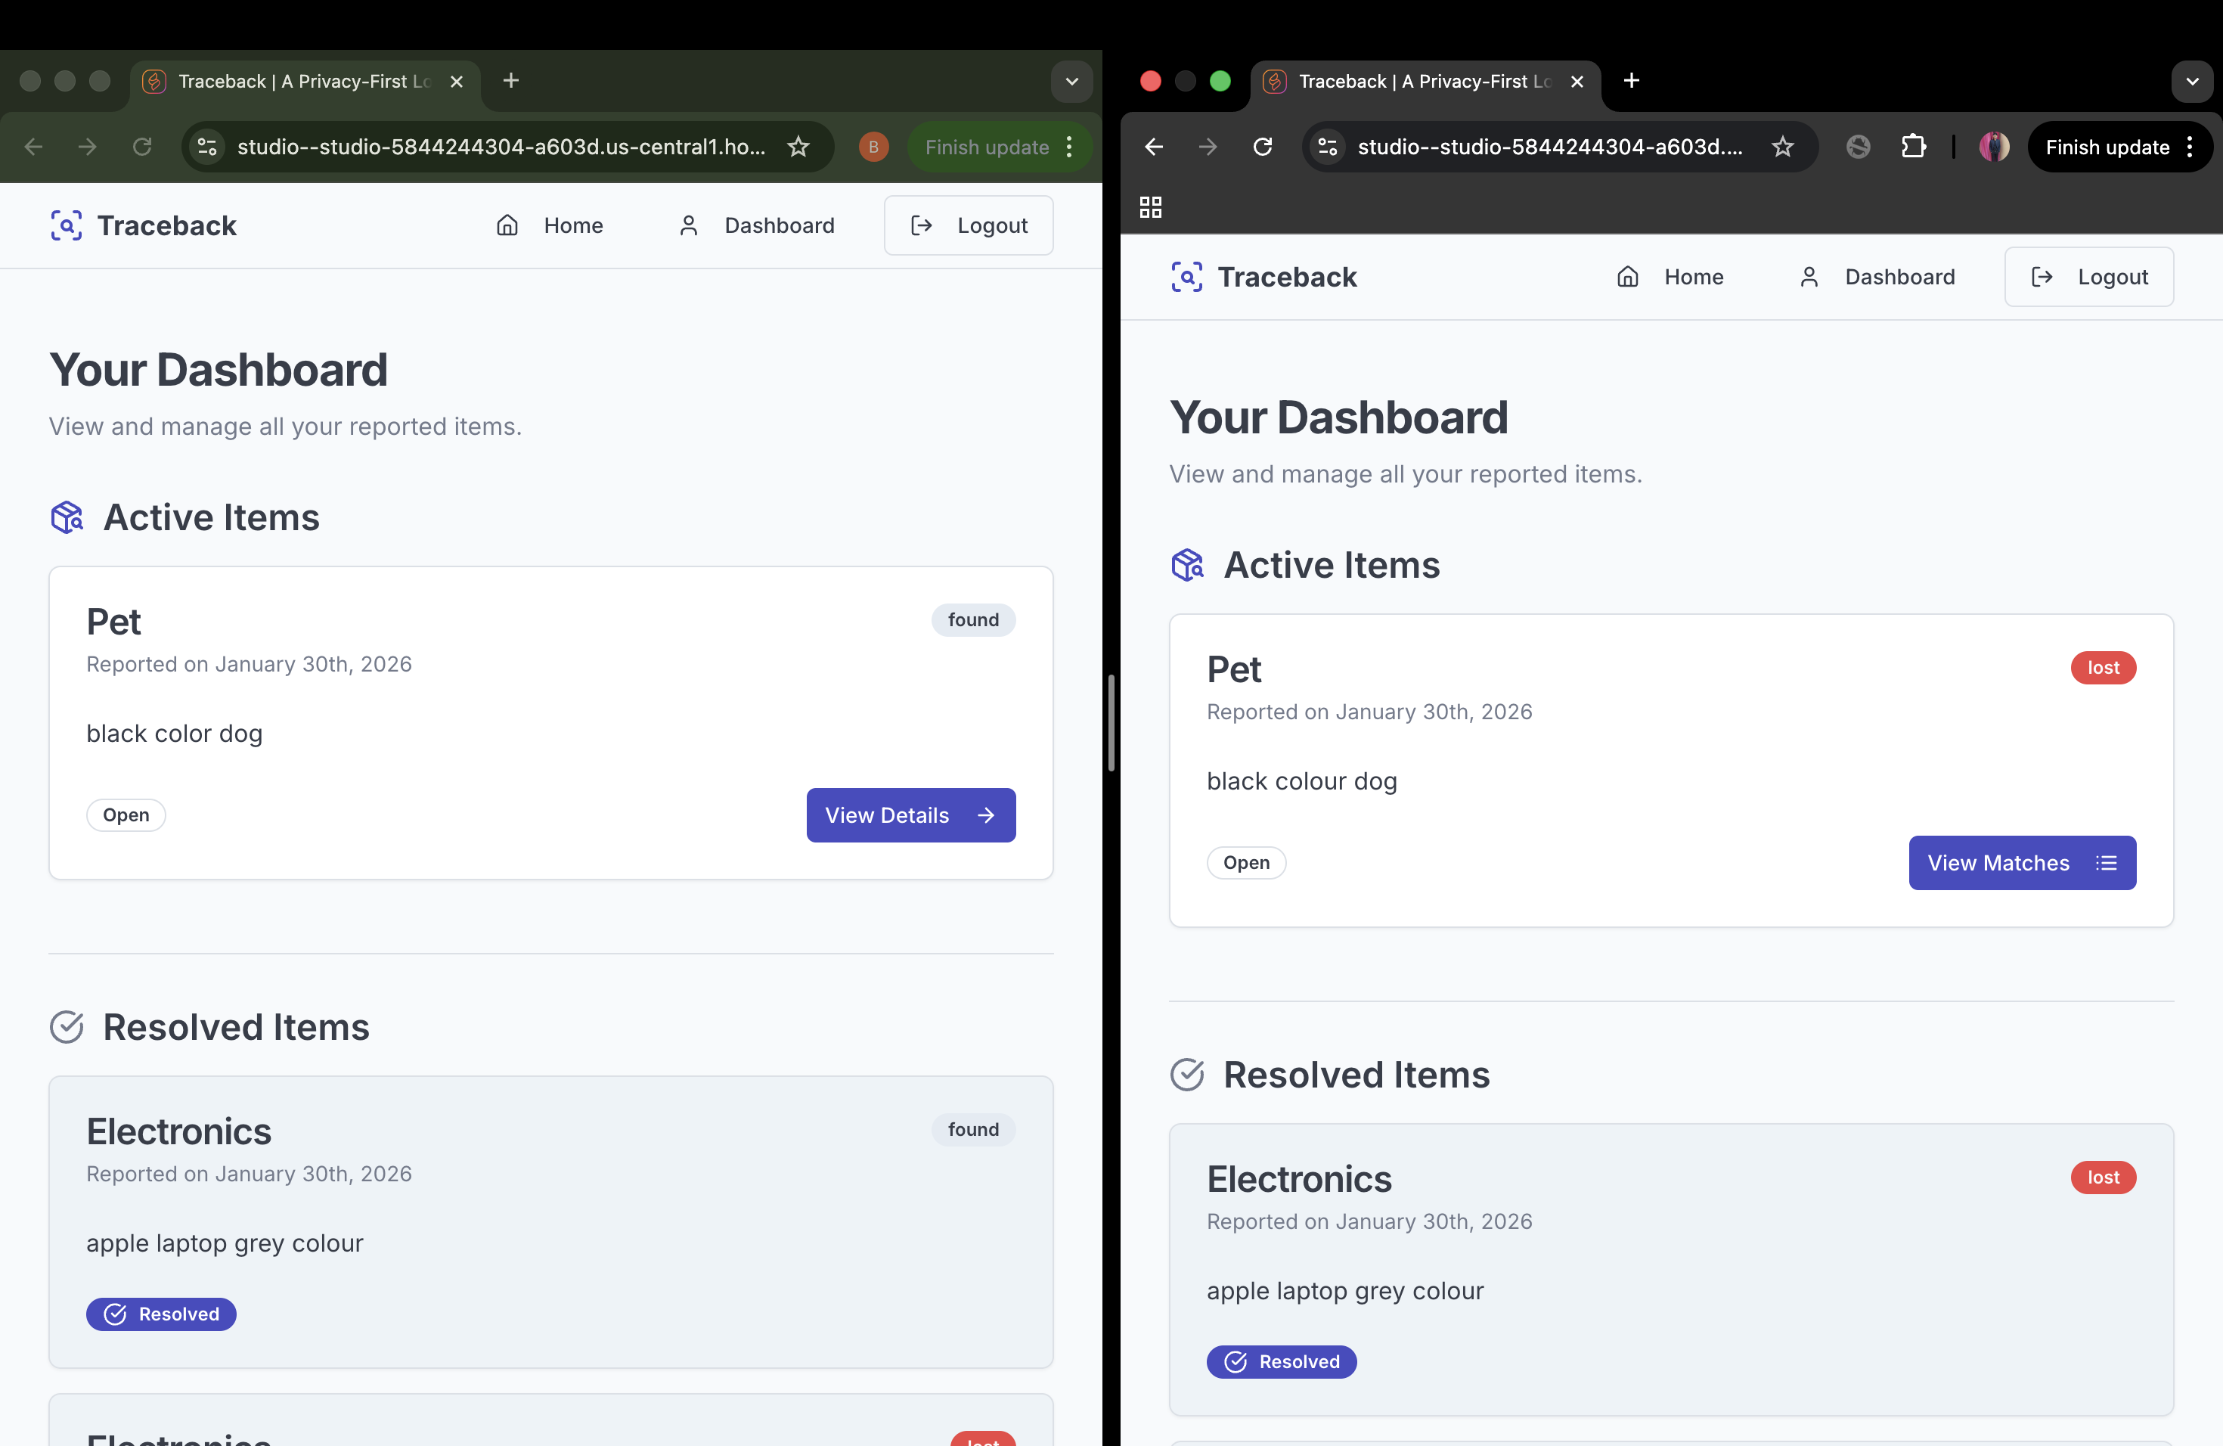Click the Traceback logo in left window

pos(144,225)
